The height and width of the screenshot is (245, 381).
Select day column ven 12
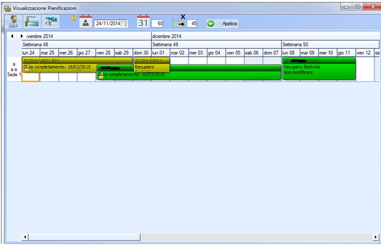365,53
